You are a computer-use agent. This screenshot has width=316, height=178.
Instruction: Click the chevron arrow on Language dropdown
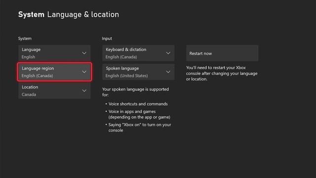pos(84,53)
